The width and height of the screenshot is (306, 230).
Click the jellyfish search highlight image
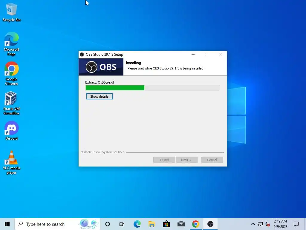coord(89,224)
